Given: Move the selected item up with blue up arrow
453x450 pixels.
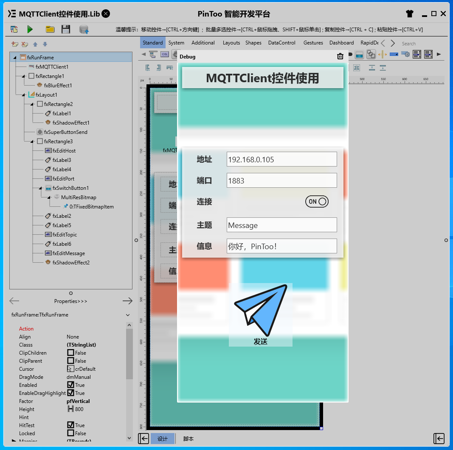Looking at the screenshot, I should (x=35, y=44).
